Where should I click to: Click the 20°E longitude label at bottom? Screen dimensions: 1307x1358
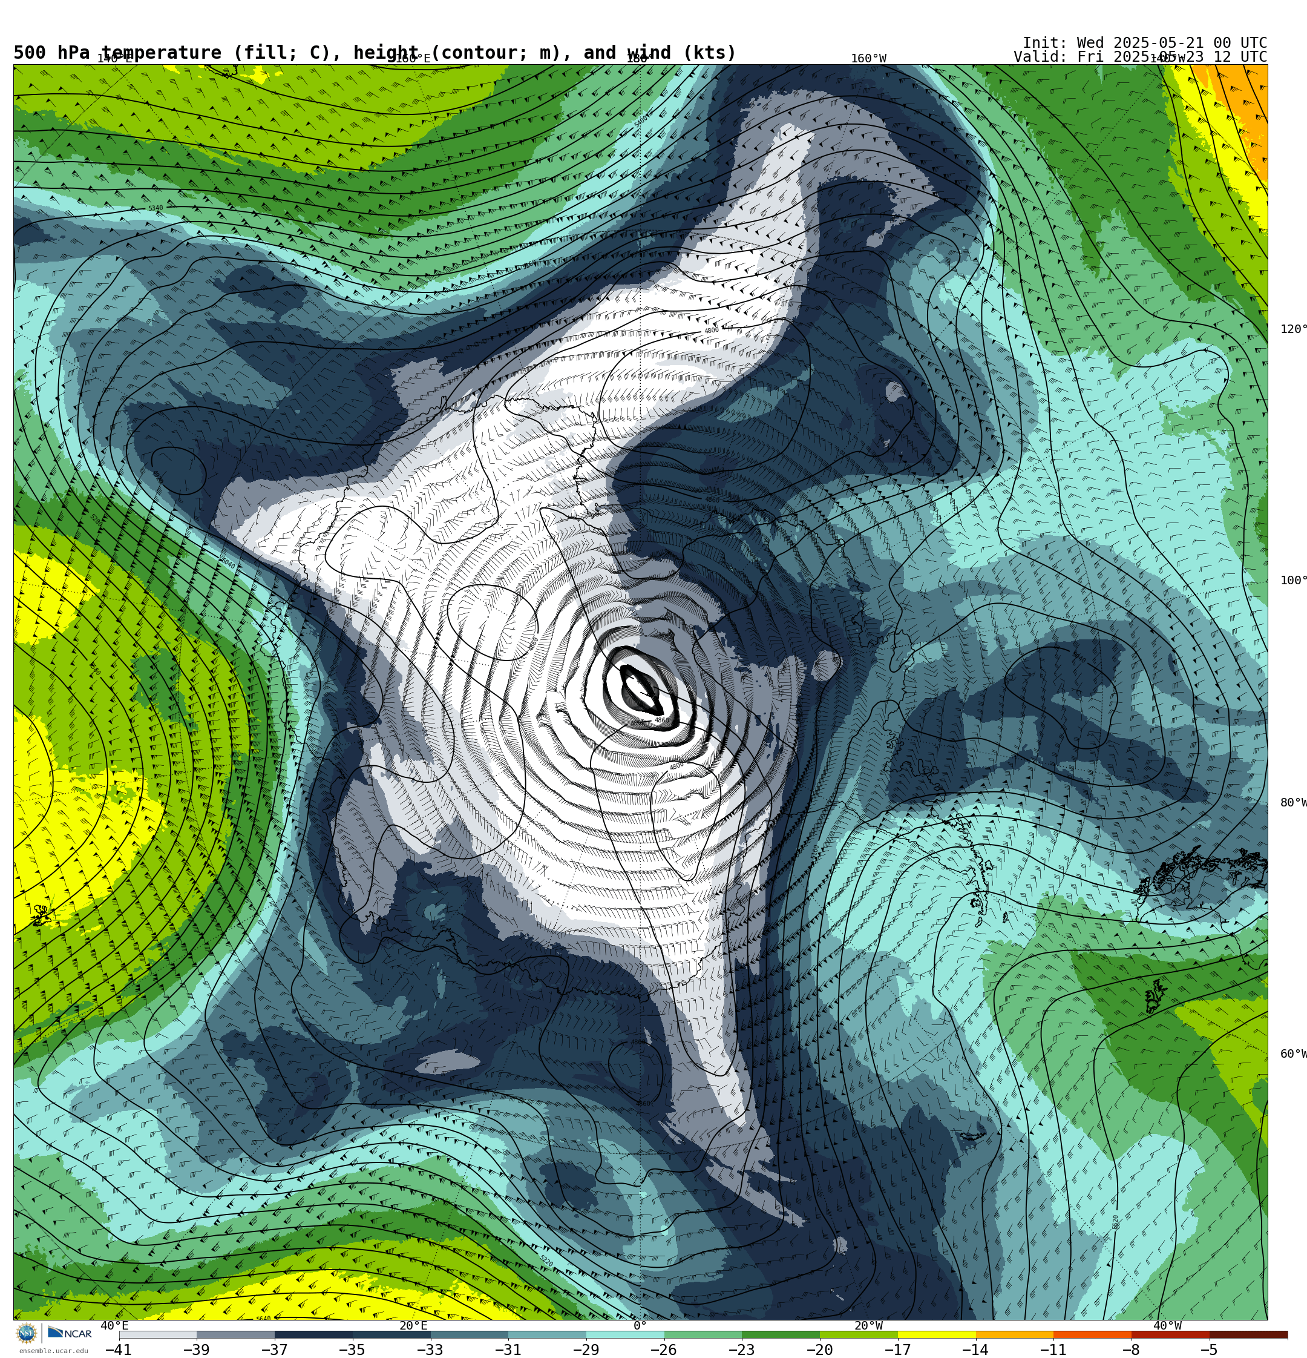(413, 1325)
